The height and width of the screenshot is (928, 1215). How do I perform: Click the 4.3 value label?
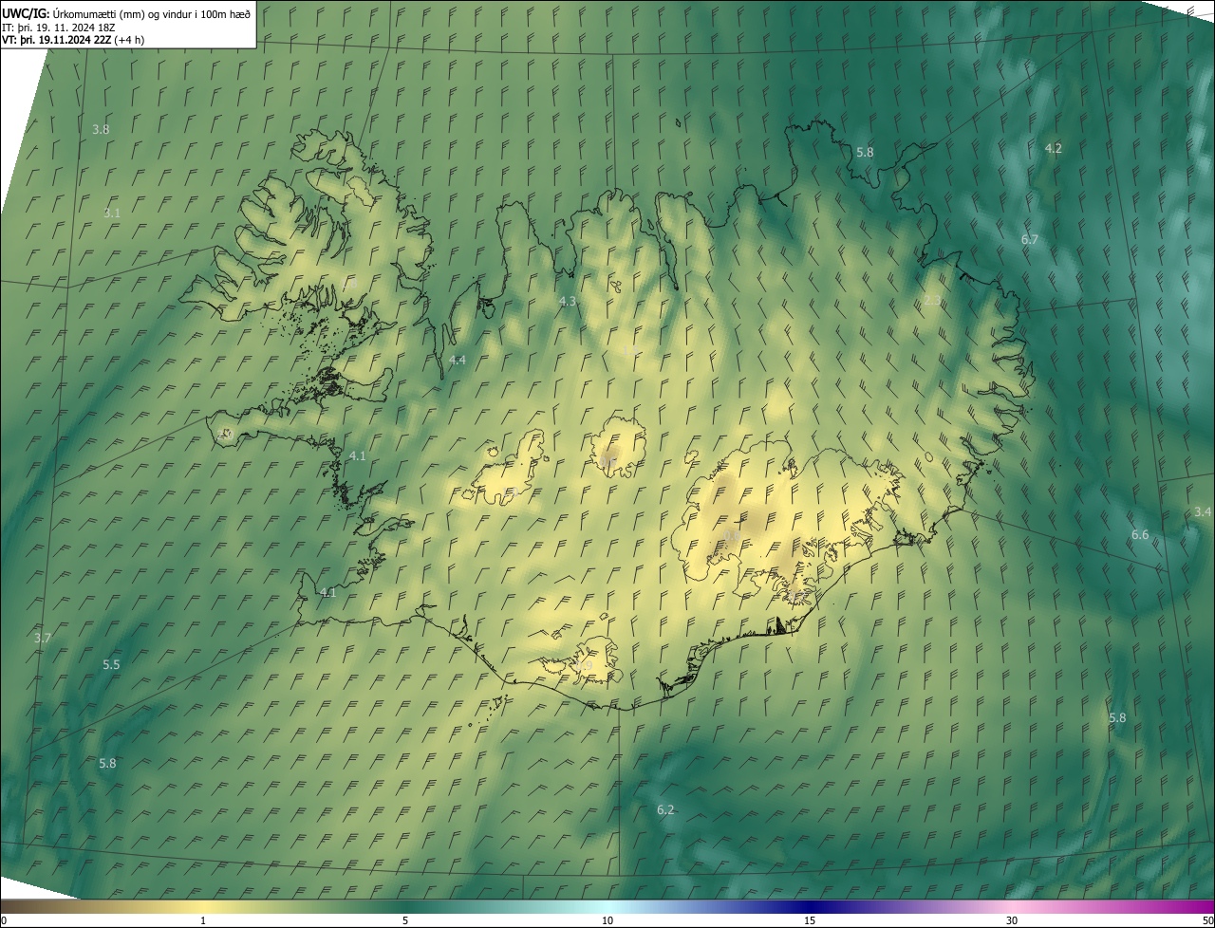tap(567, 301)
